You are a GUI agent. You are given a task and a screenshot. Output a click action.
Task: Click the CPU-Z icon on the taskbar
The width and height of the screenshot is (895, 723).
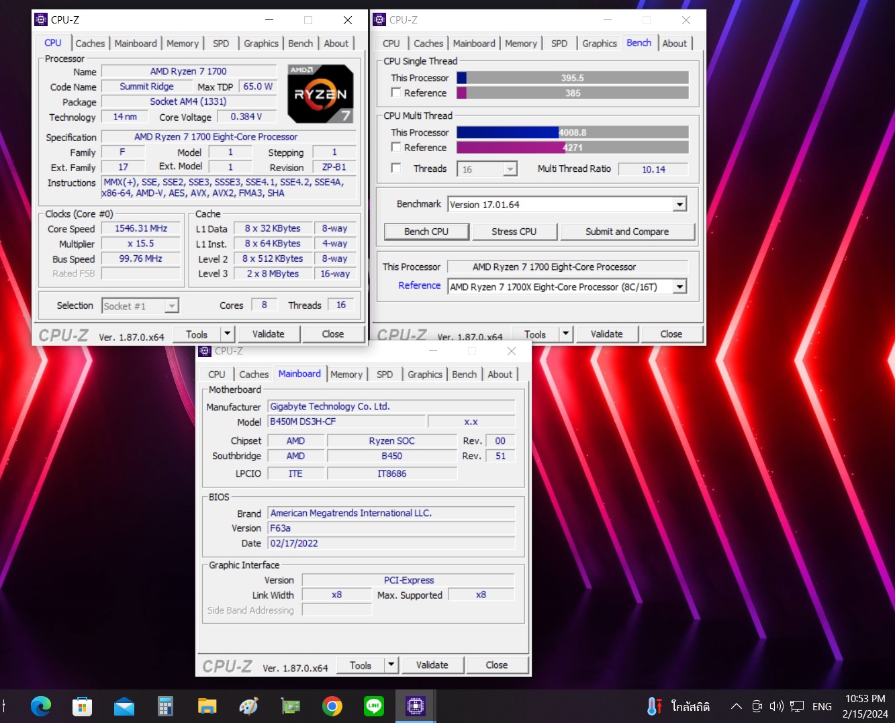415,706
